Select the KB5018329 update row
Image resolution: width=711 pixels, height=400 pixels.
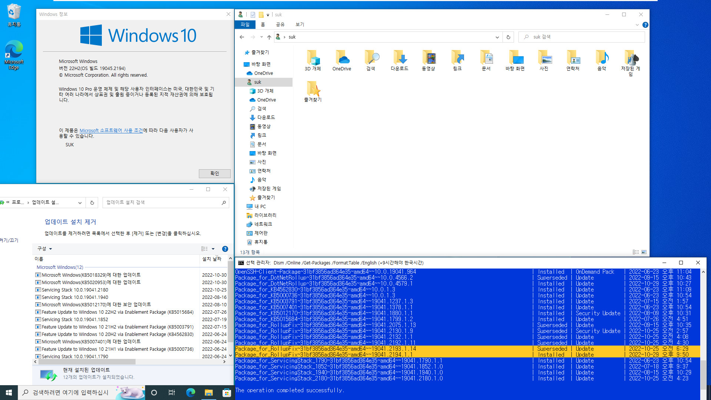click(130, 275)
